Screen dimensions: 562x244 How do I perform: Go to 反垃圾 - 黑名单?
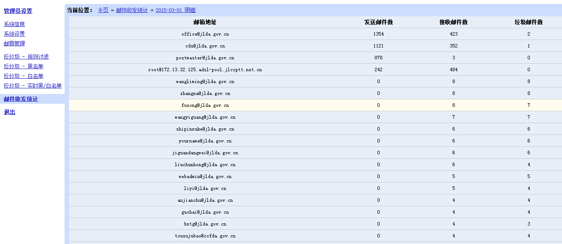[24, 66]
